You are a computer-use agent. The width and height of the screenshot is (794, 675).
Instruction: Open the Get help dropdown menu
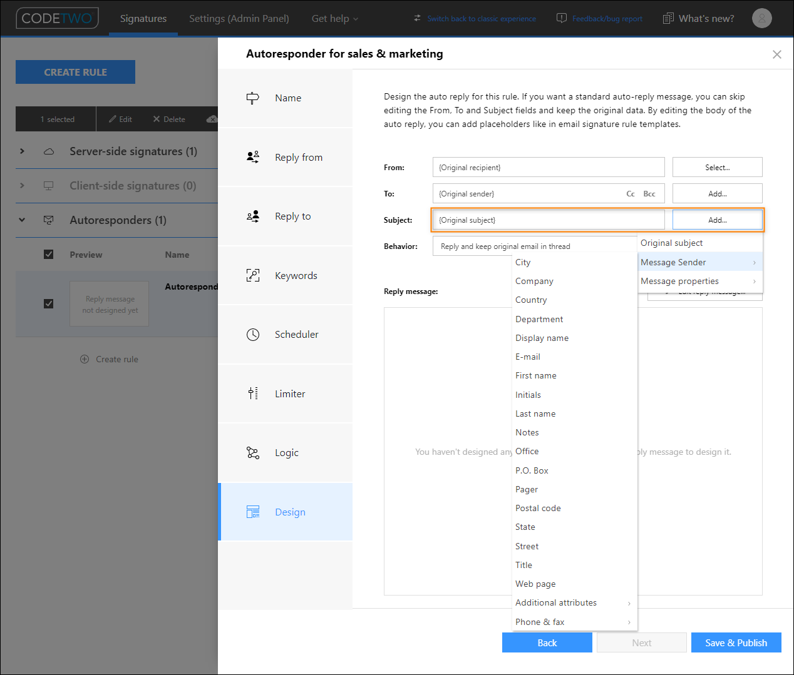(x=335, y=19)
